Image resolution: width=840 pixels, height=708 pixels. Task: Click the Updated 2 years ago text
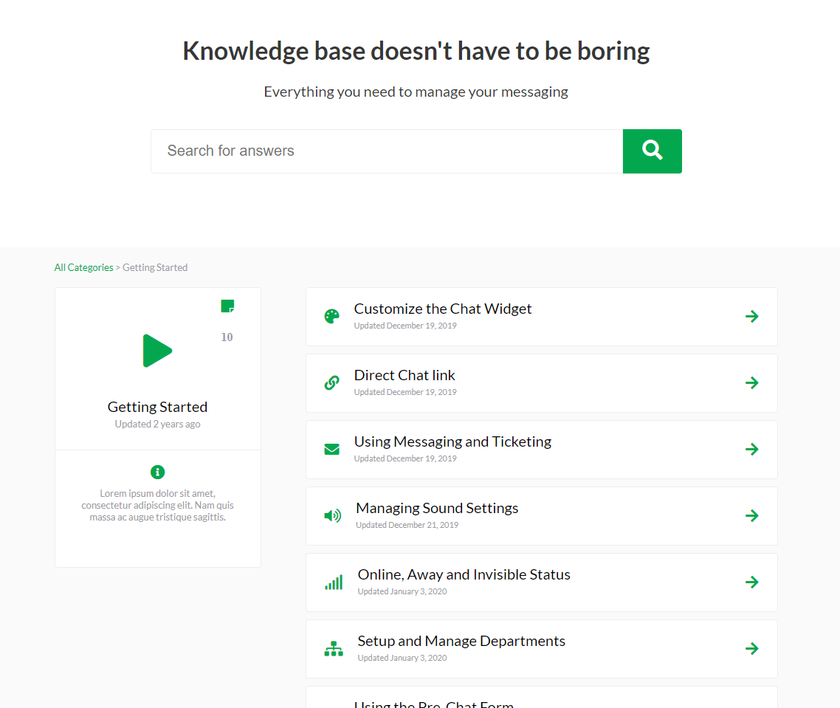coord(157,424)
